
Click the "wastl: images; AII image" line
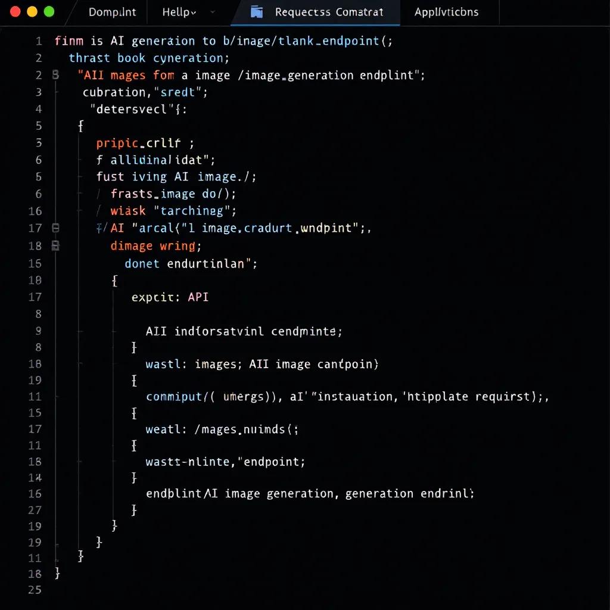click(262, 364)
